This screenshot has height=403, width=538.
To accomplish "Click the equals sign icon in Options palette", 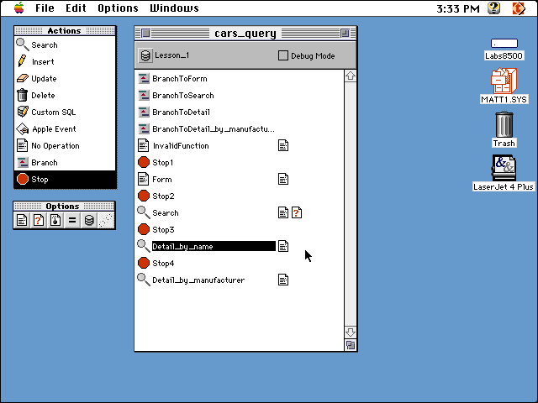I will click(x=72, y=220).
